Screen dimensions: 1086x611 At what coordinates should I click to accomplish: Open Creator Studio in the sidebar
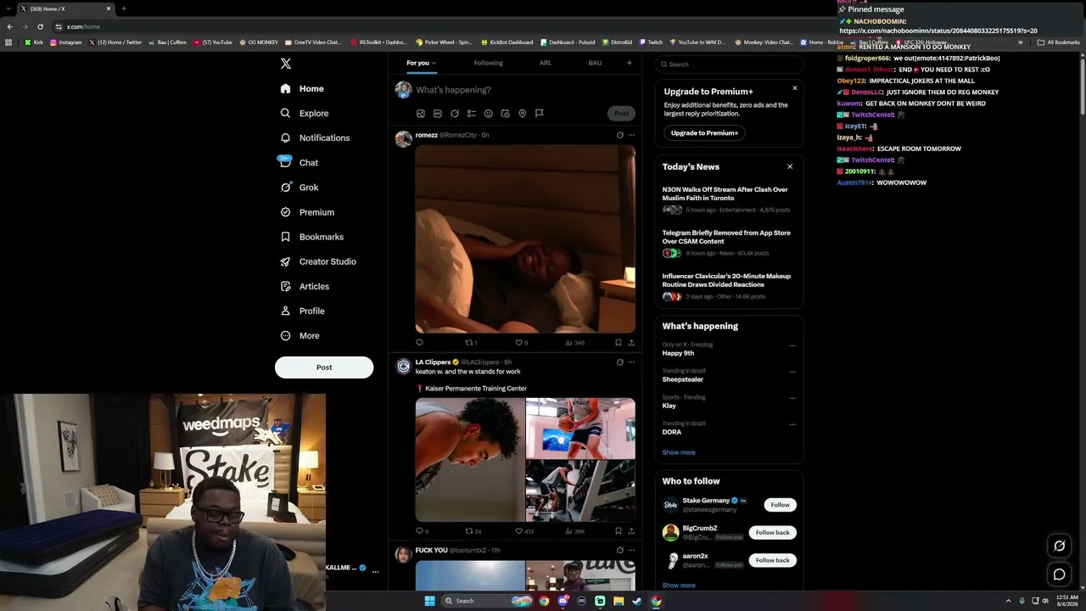[318, 261]
